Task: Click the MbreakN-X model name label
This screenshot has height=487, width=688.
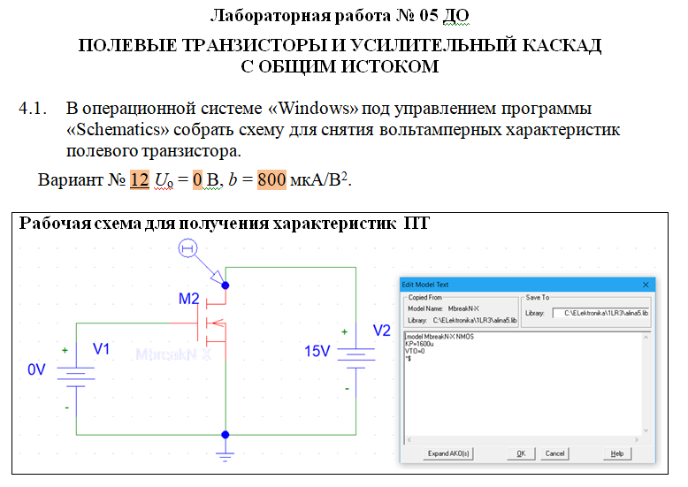Action: tap(172, 354)
